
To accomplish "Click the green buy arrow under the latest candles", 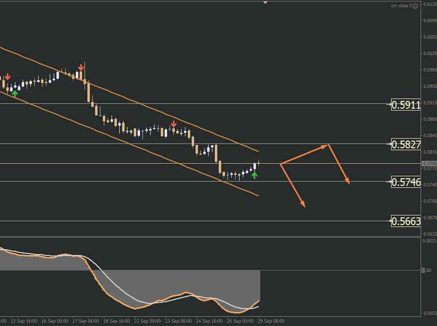I will pyautogui.click(x=254, y=175).
